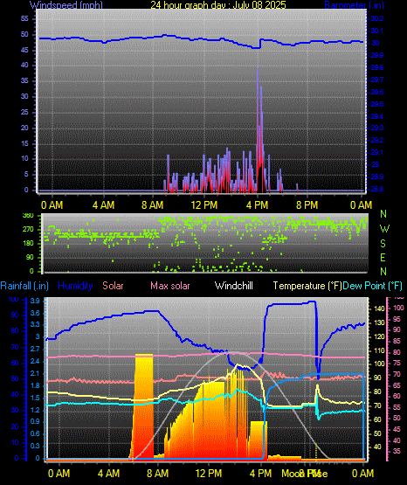407x485 pixels.
Task: Click the "W" compass letter beside the direction graph
Action: pos(384,229)
